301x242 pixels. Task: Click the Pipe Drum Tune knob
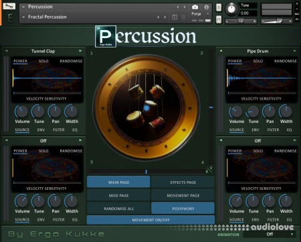tap(253, 111)
